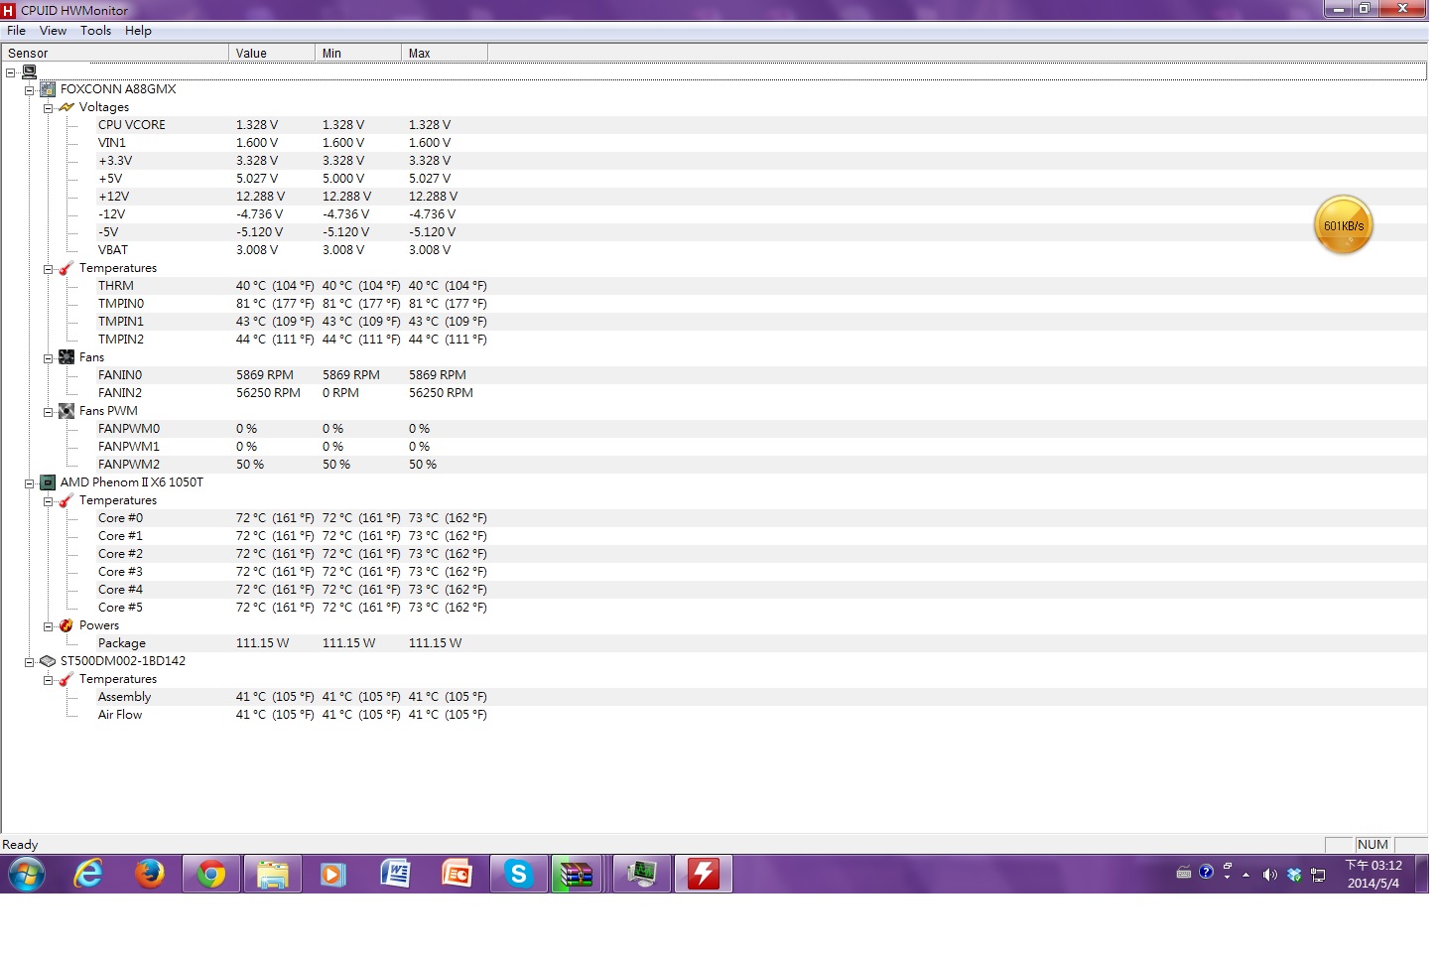Click the CPU Temperatures thermometer icon
The width and height of the screenshot is (1441, 961).
tap(66, 500)
